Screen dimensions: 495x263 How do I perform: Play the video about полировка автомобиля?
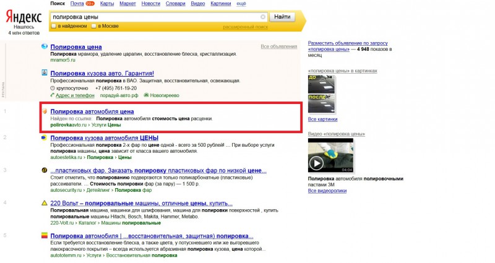click(x=316, y=163)
